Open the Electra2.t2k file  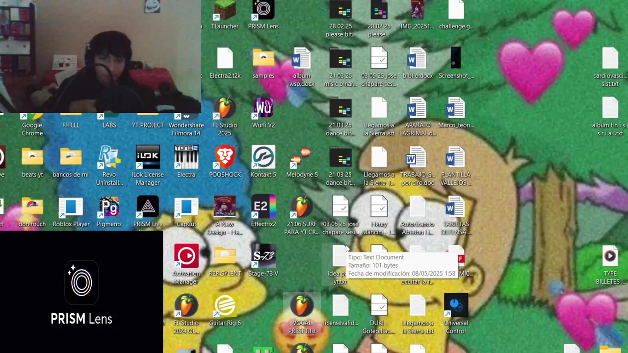pos(225,64)
